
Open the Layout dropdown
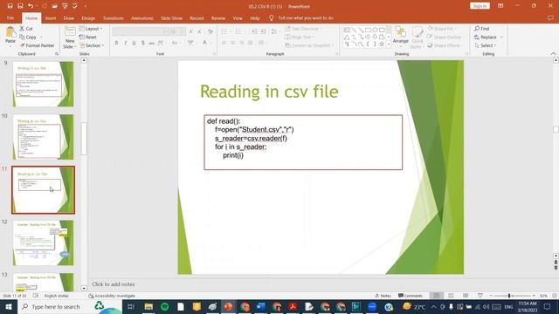pos(91,29)
